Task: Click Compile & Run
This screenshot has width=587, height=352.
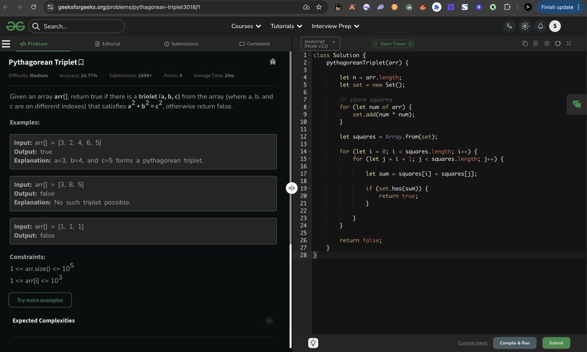Action: pyautogui.click(x=515, y=343)
